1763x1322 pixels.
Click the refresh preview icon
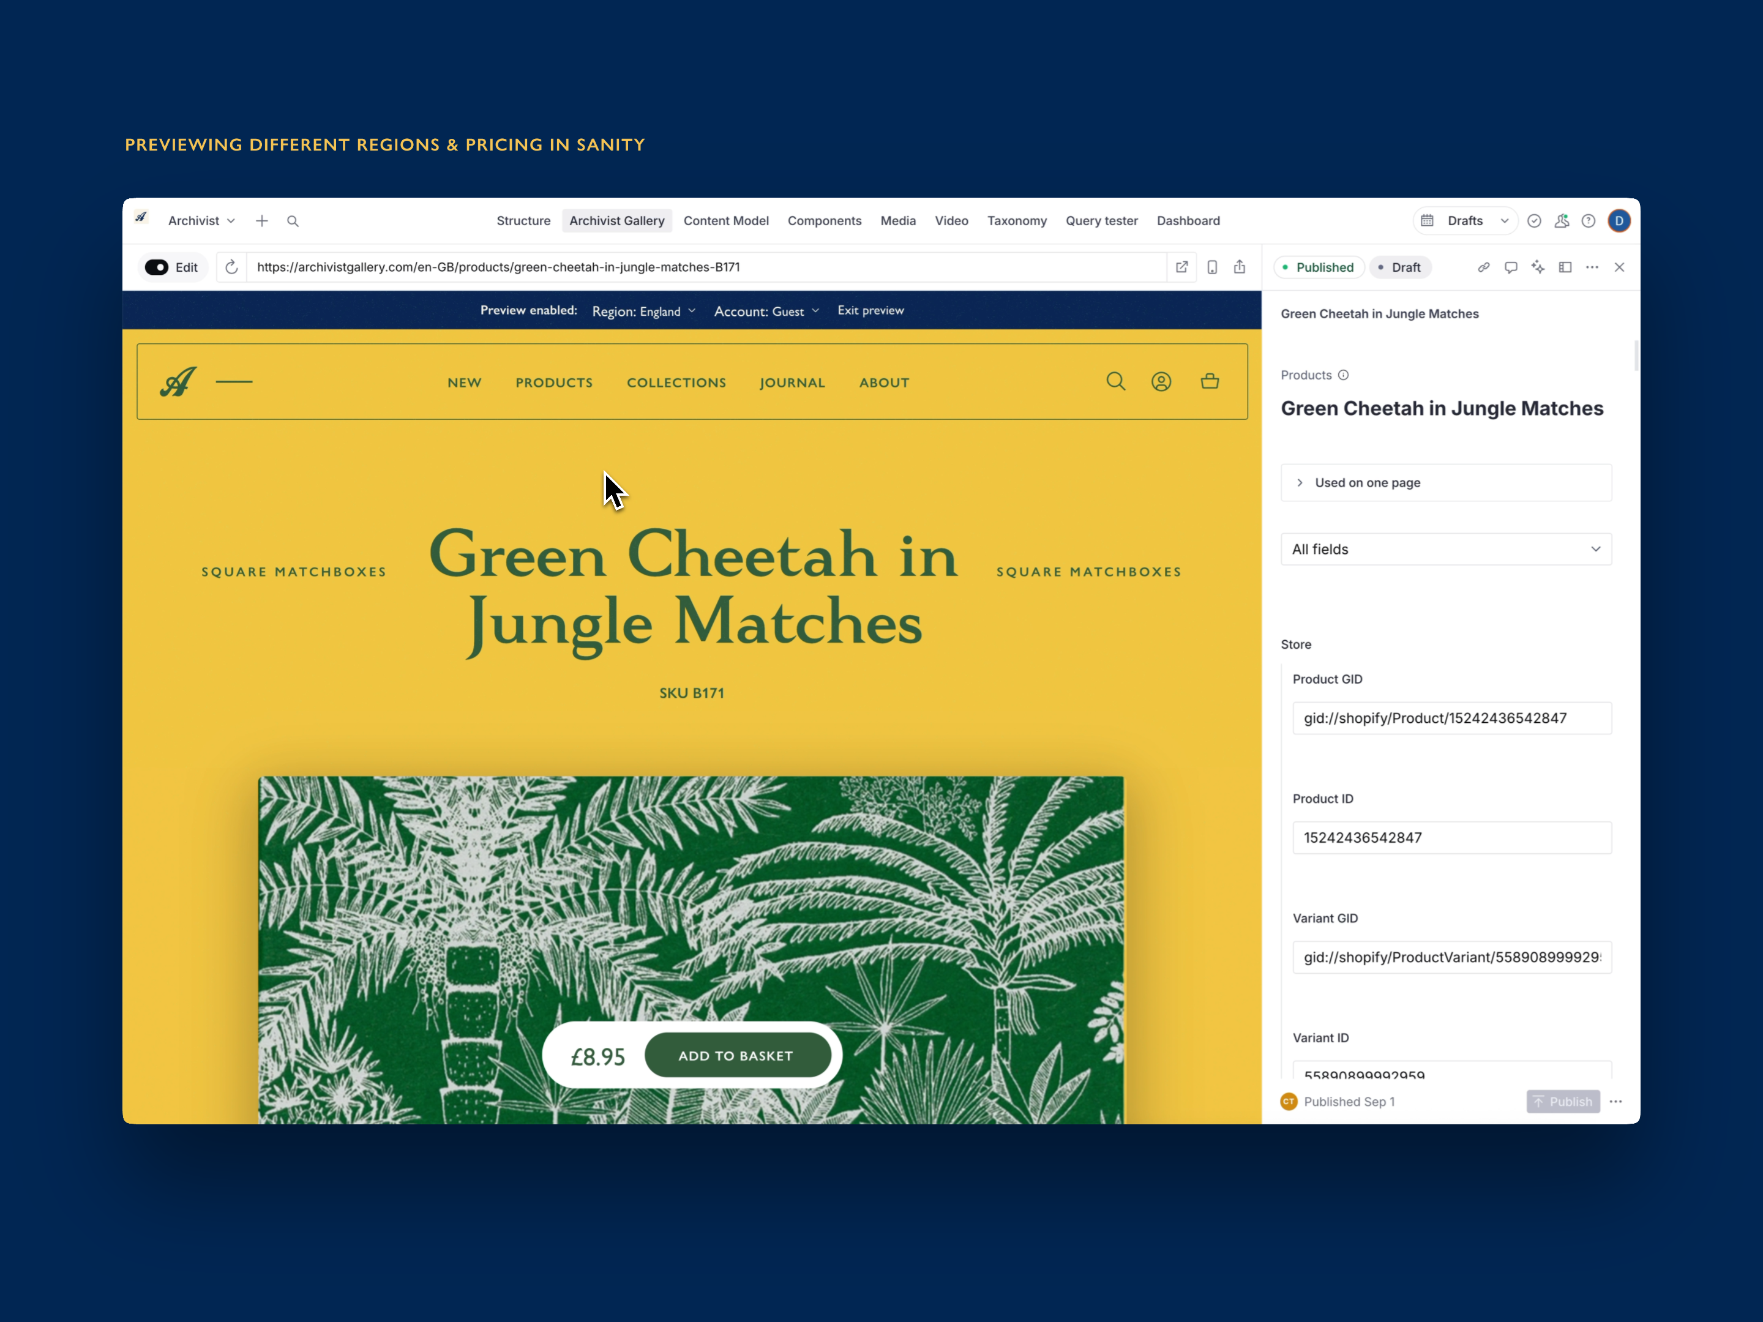(231, 267)
